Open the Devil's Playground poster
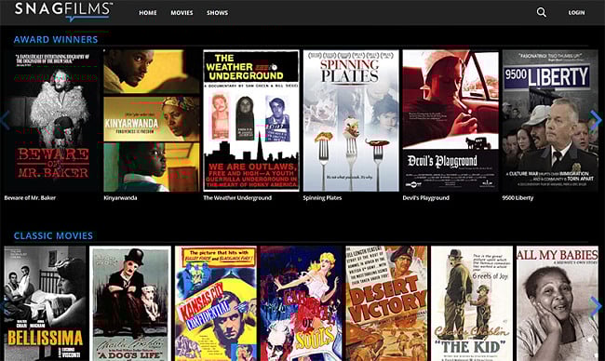 pyautogui.click(x=450, y=120)
